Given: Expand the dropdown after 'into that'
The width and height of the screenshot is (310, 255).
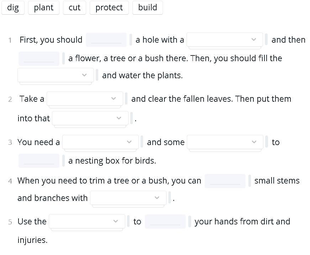Looking at the screenshot, I should [x=90, y=118].
